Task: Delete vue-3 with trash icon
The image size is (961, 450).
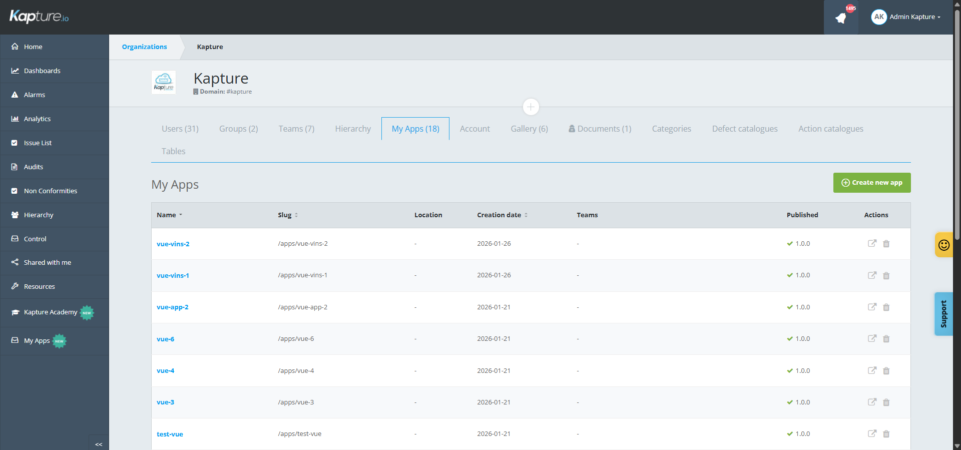Action: pyautogui.click(x=886, y=402)
